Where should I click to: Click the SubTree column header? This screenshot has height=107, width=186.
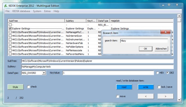(36, 21)
